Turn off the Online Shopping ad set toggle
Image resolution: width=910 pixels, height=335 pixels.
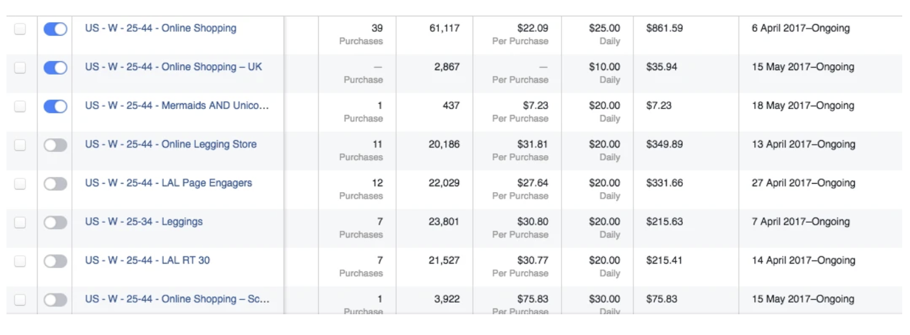(55, 29)
